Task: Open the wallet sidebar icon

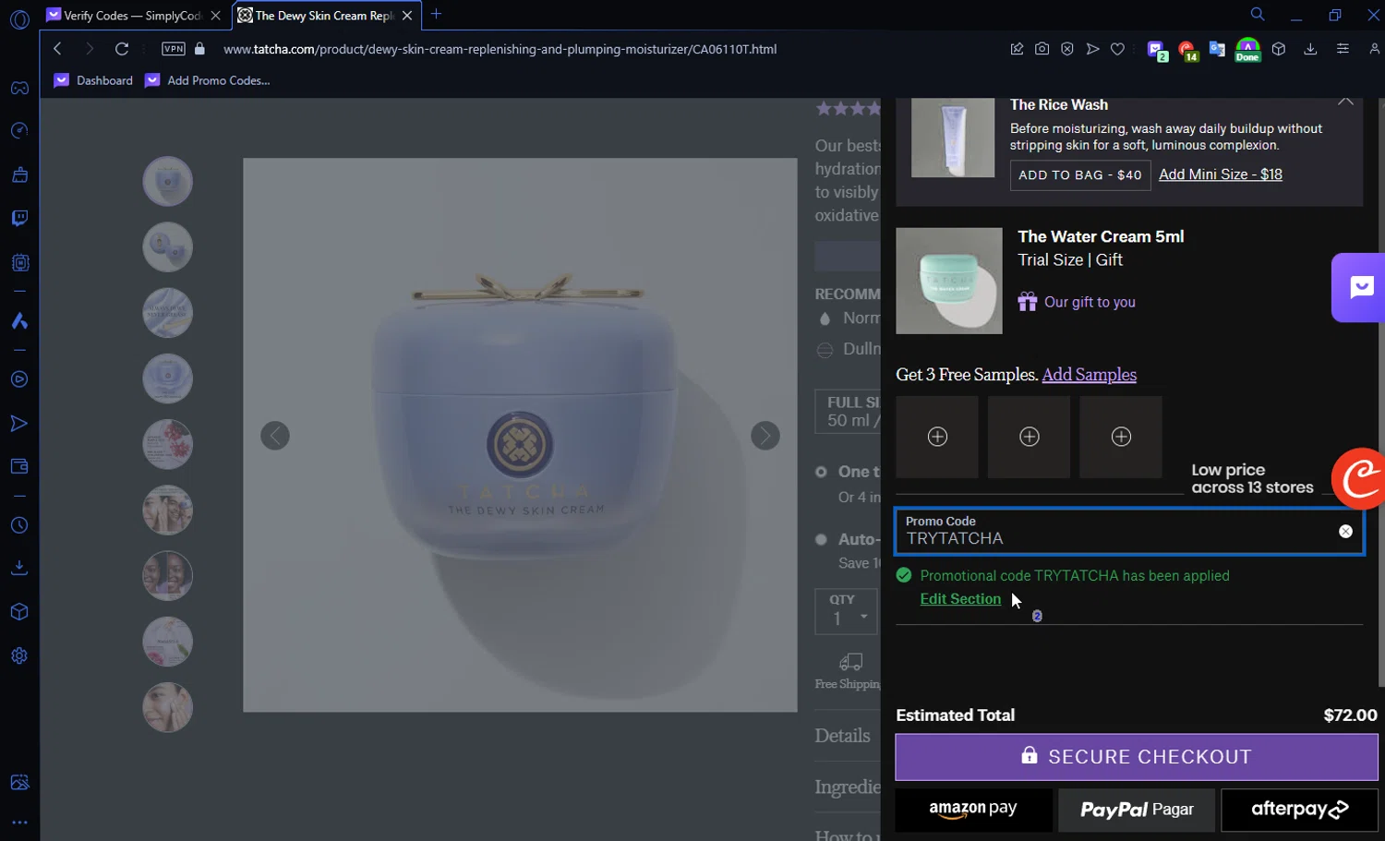Action: pos(19,466)
